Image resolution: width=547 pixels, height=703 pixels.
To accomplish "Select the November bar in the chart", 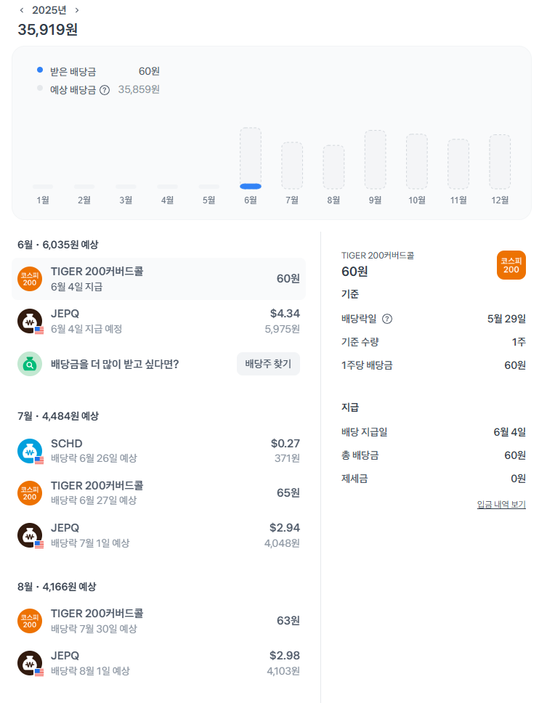I will click(x=458, y=164).
